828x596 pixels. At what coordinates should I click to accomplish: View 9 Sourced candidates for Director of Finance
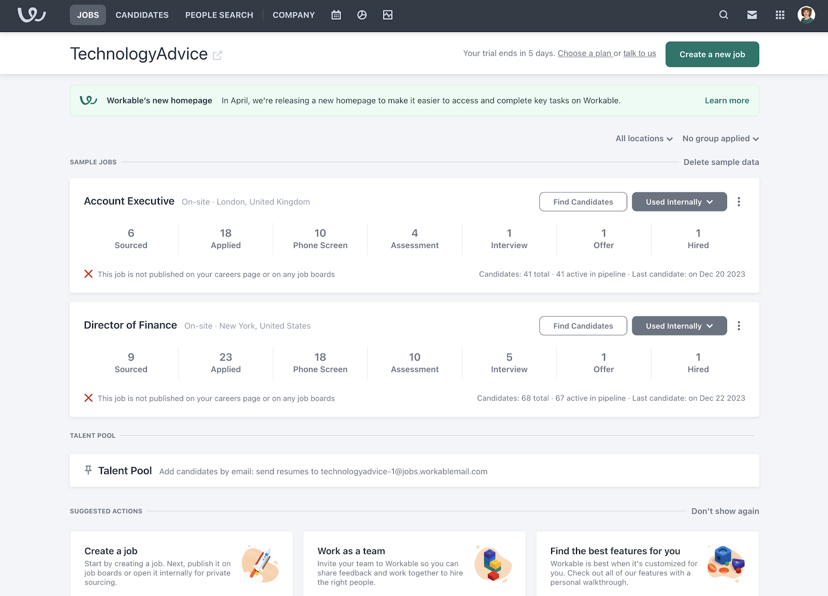pos(131,363)
